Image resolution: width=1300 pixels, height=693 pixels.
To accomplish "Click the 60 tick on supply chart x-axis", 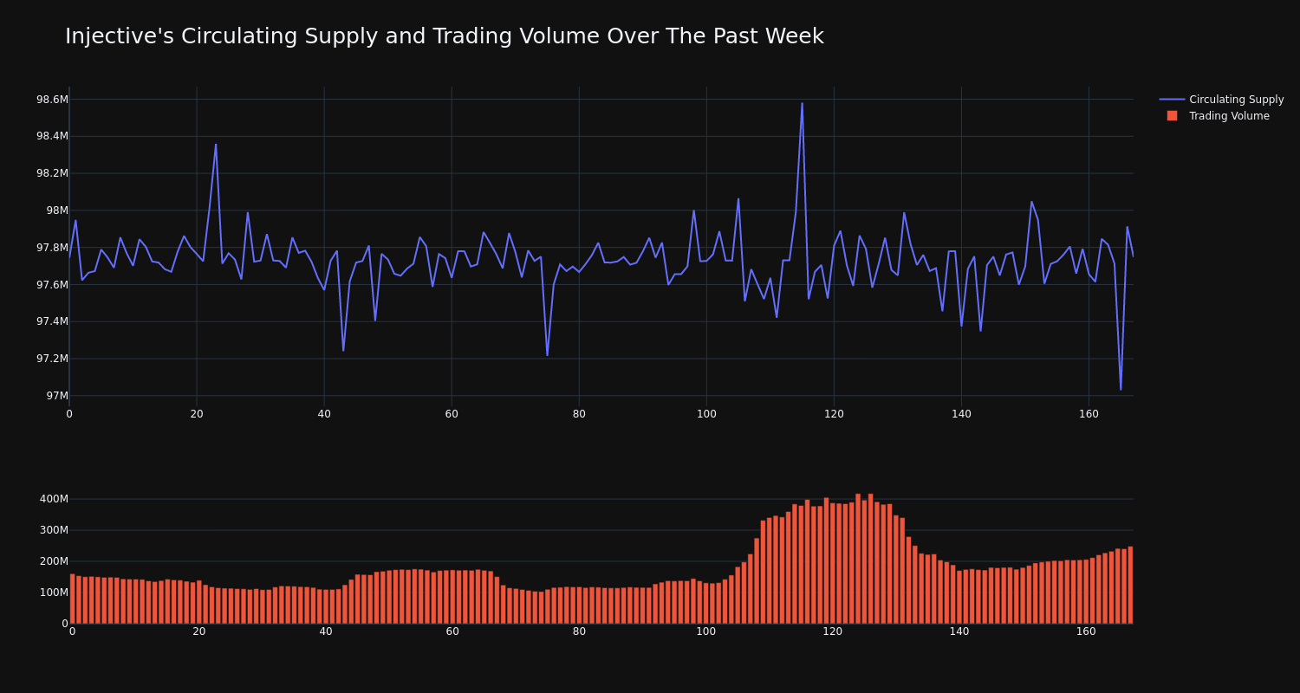I will click(452, 414).
